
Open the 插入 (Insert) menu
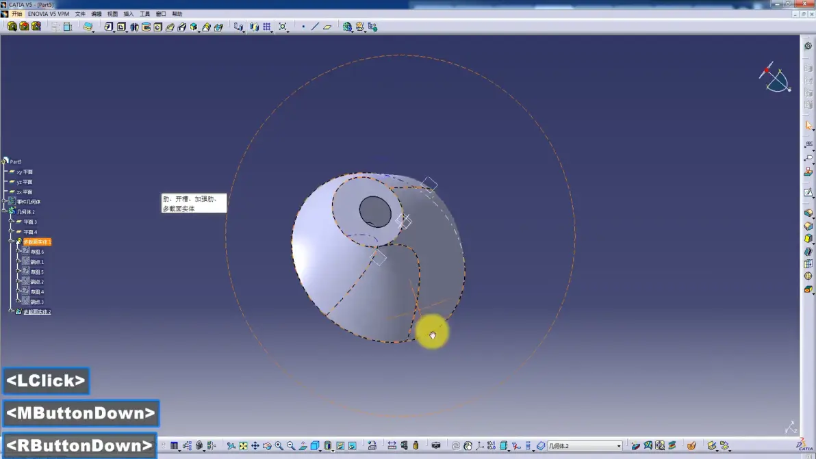[129, 14]
